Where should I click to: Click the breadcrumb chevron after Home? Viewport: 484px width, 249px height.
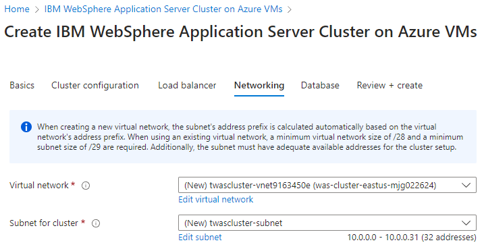37,9
